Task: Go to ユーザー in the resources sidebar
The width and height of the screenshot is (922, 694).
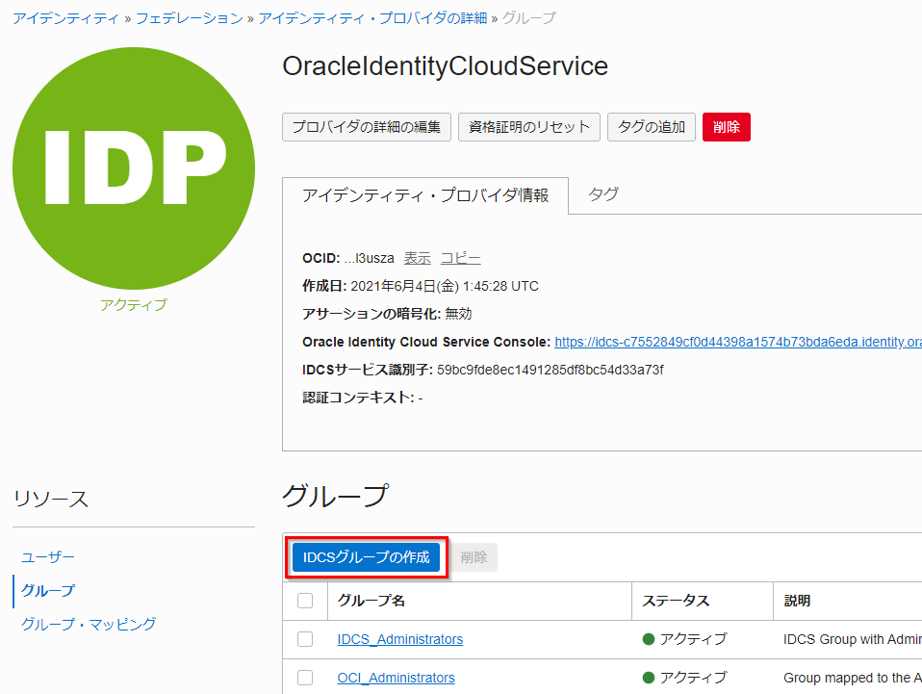Action: (48, 557)
